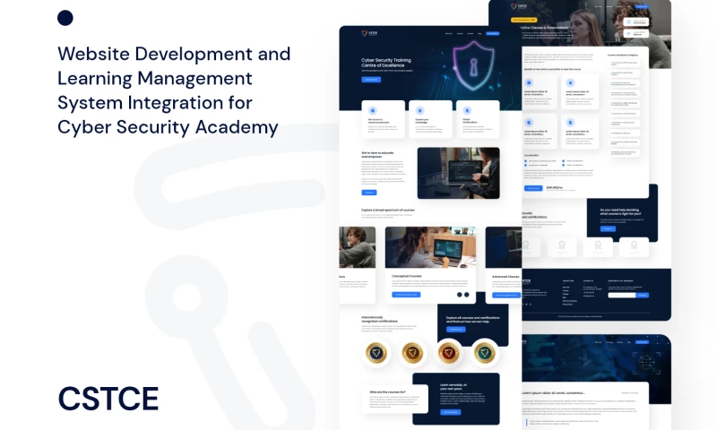Image resolution: width=717 pixels, height=430 pixels.
Task: Click the blue navbar button on the bottom-right mockup
Action: coord(642,342)
